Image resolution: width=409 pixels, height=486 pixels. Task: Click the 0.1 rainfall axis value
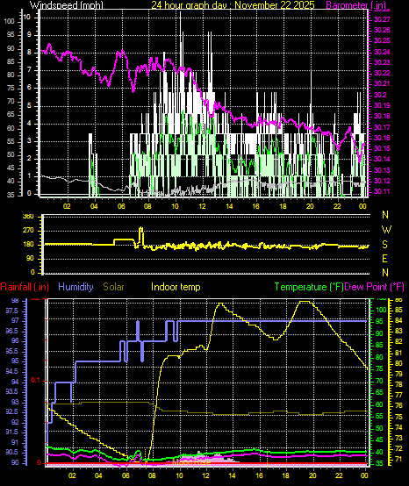click(36, 381)
